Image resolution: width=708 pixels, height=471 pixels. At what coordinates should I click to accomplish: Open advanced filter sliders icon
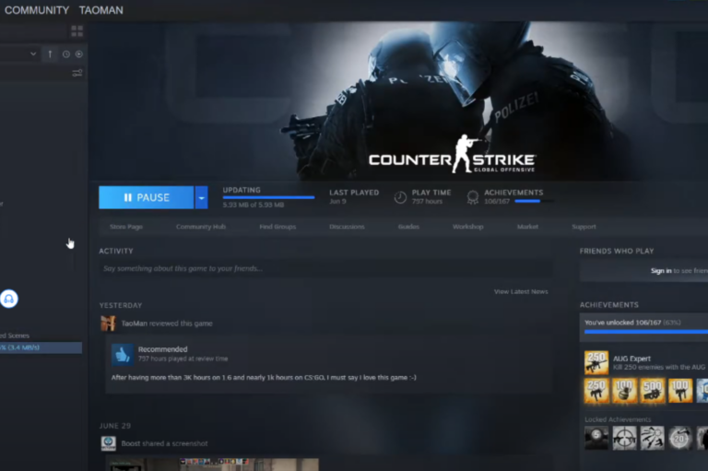pyautogui.click(x=77, y=73)
